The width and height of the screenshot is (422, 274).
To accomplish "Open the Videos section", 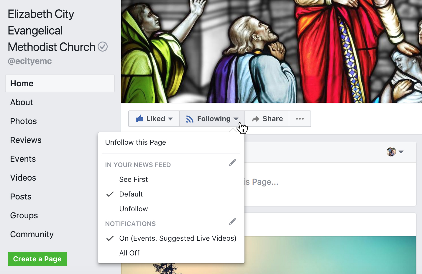I will (x=23, y=178).
